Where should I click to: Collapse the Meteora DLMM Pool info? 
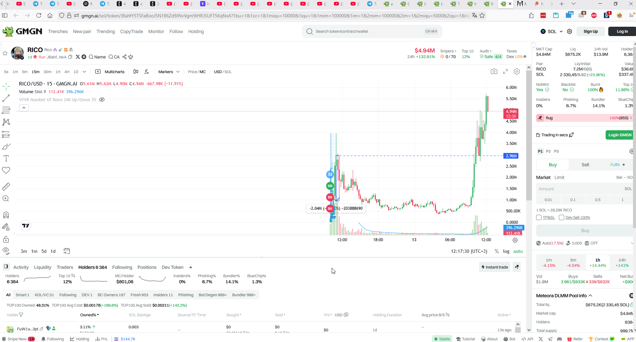click(590, 296)
